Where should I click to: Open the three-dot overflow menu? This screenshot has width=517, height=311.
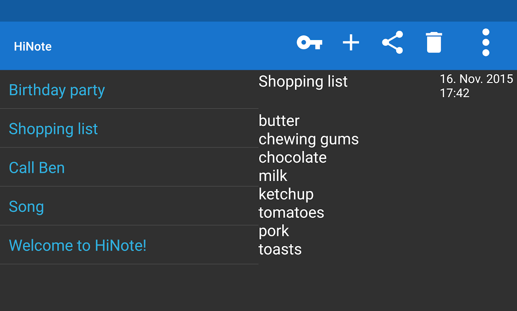click(485, 42)
